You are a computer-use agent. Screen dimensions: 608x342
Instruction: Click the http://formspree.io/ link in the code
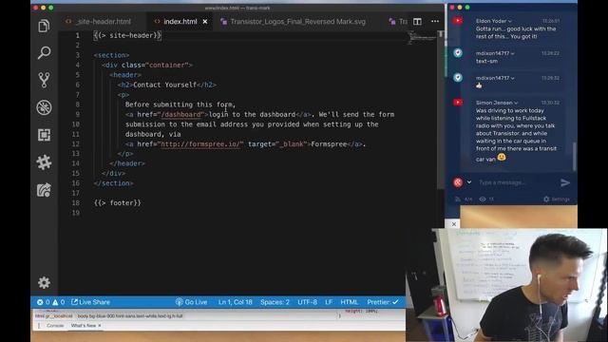pyautogui.click(x=200, y=144)
